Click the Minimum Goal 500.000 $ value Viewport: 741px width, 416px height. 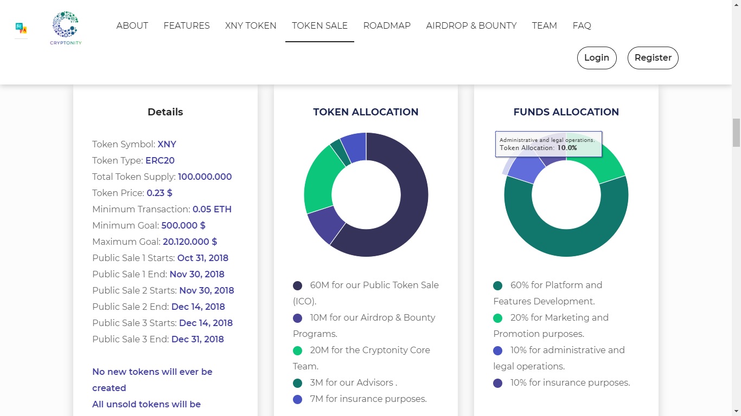[x=183, y=225]
